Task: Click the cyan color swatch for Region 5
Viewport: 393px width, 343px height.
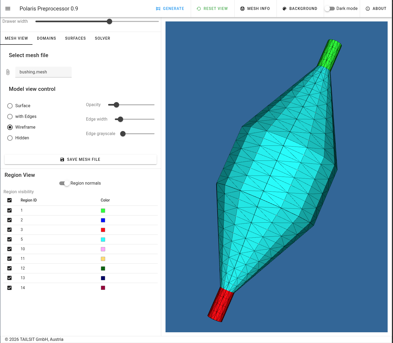Action: (x=103, y=240)
